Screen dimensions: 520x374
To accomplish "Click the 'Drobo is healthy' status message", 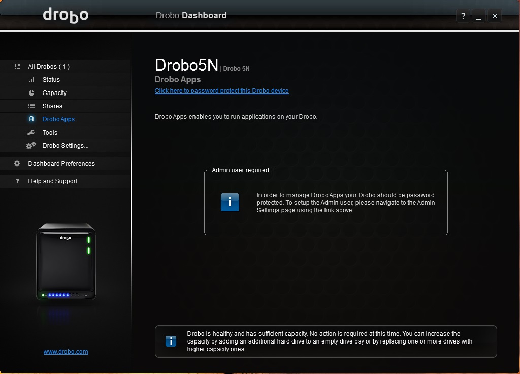I will point(330,341).
